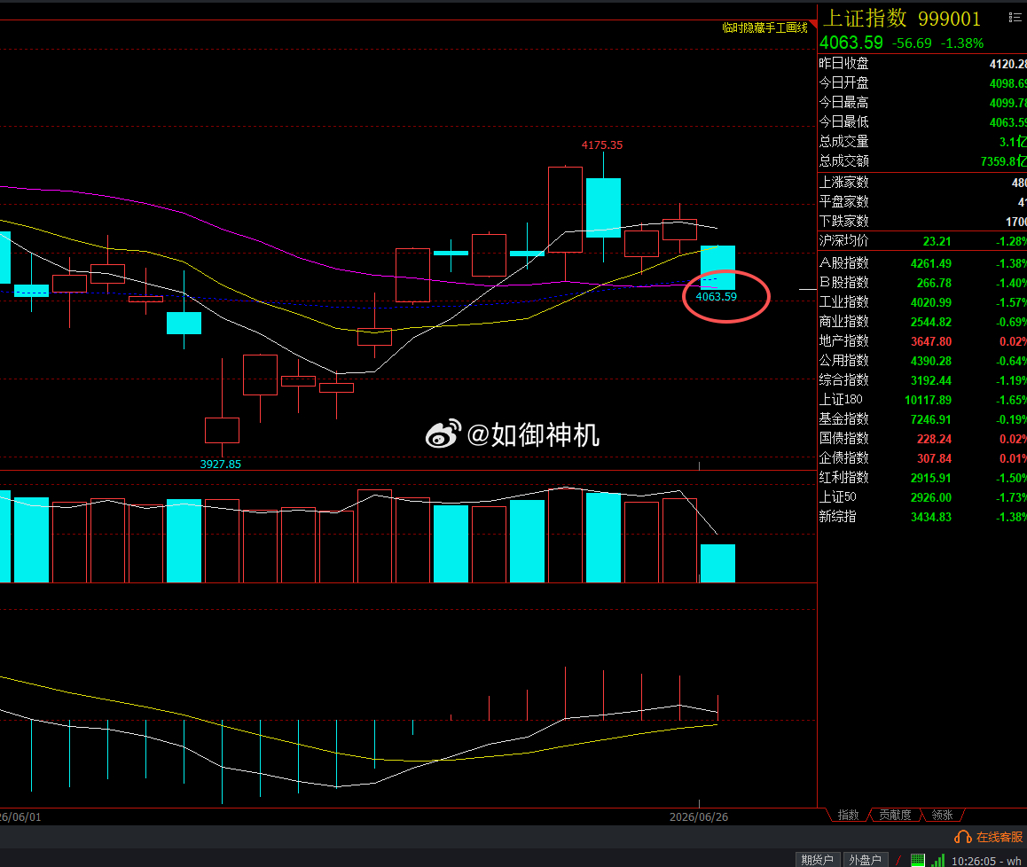Select the 红利指数 row
The height and width of the screenshot is (867, 1027).
click(922, 478)
